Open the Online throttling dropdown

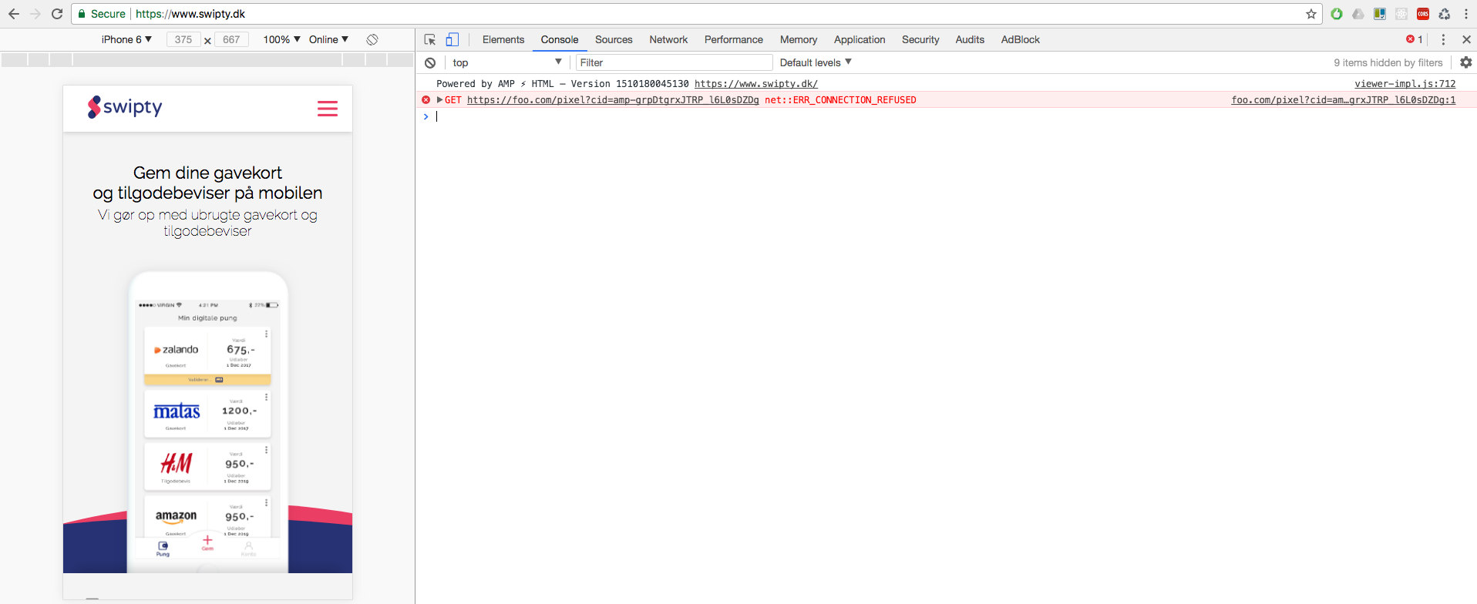tap(328, 39)
